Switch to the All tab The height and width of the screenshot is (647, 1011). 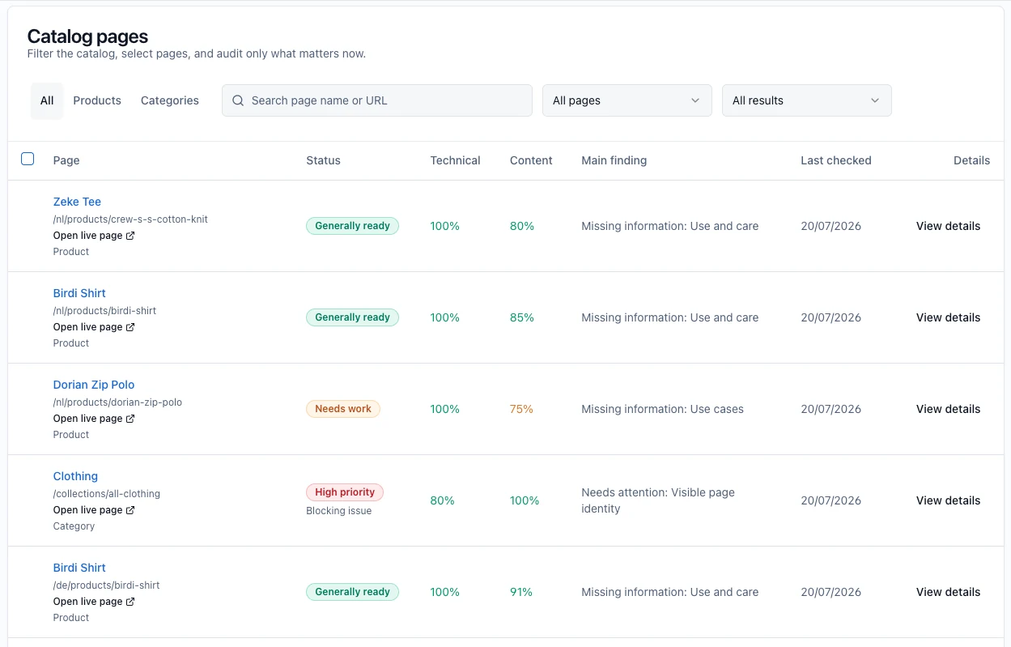[47, 100]
